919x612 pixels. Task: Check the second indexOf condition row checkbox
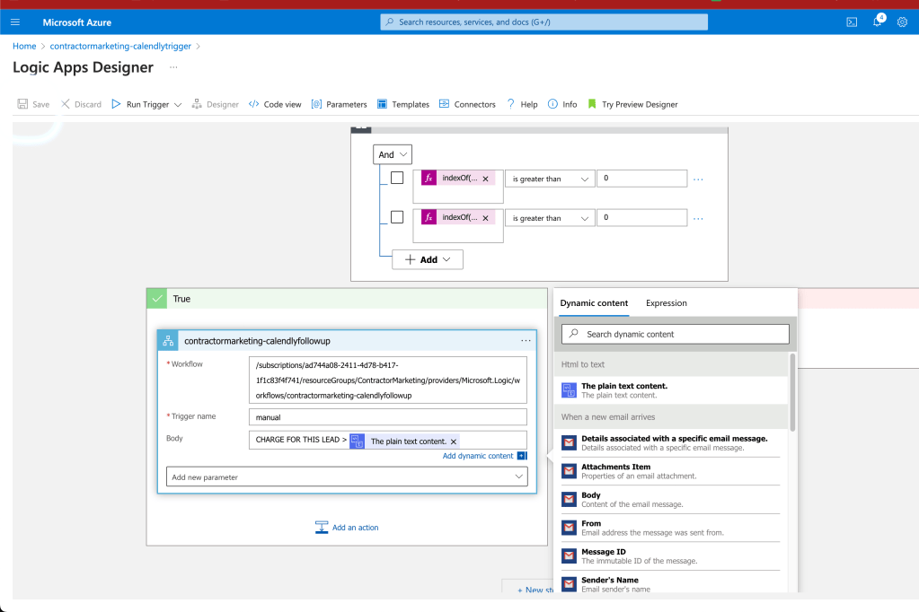tap(397, 216)
